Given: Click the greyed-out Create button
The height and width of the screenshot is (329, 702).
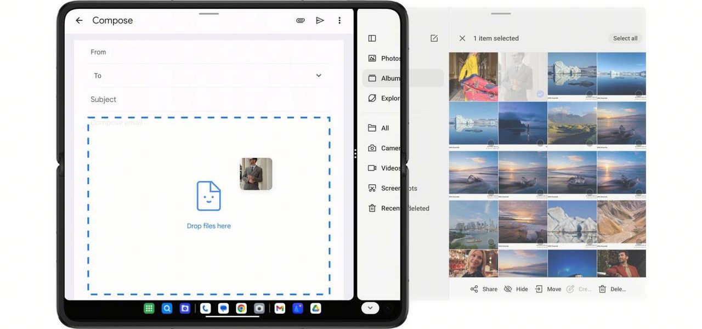Looking at the screenshot, I should click(579, 289).
